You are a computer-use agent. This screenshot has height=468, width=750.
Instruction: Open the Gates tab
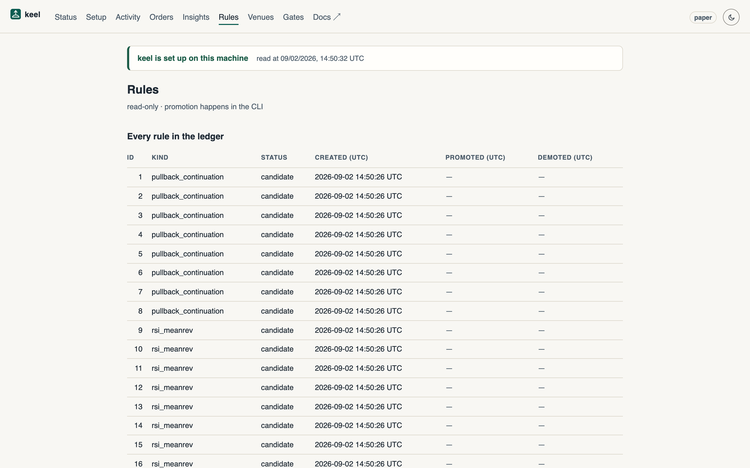point(293,17)
